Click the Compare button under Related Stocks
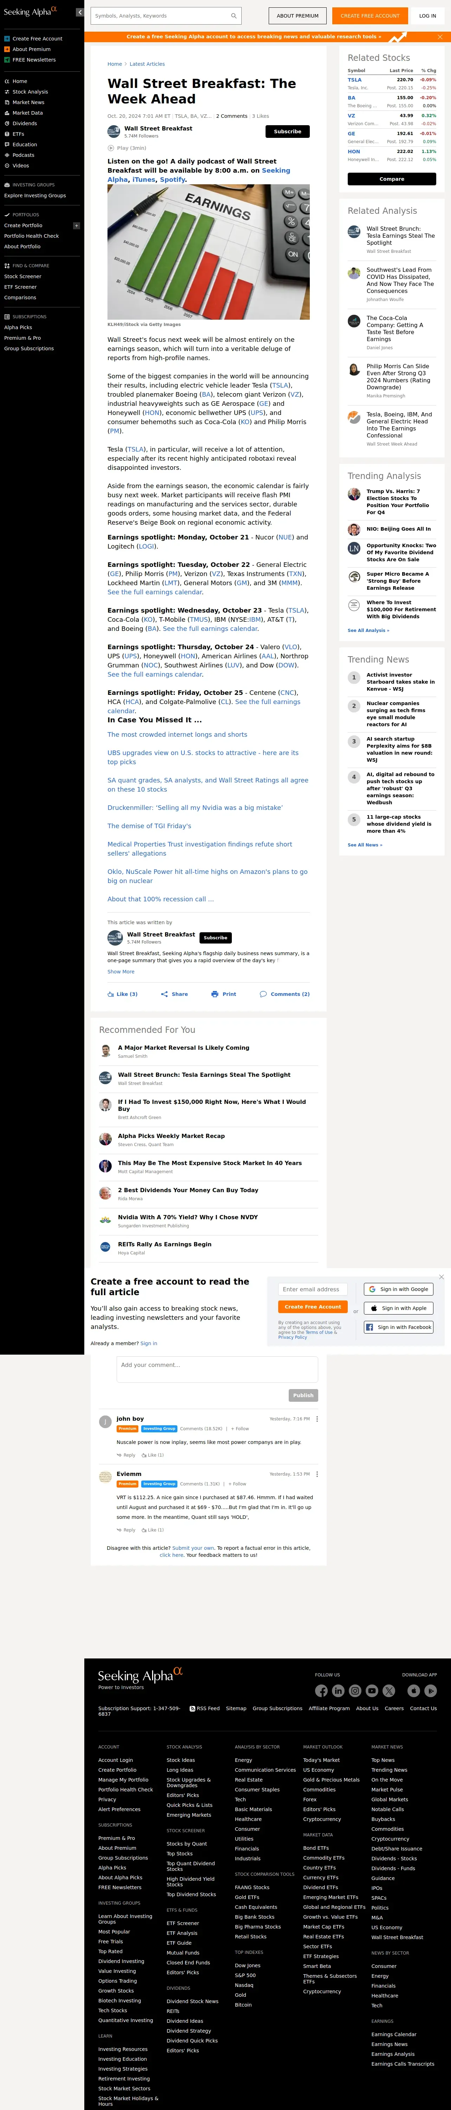Viewport: 451px width, 2110px height. pyautogui.click(x=392, y=179)
